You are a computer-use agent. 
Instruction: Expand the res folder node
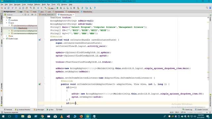(x=7, y=36)
